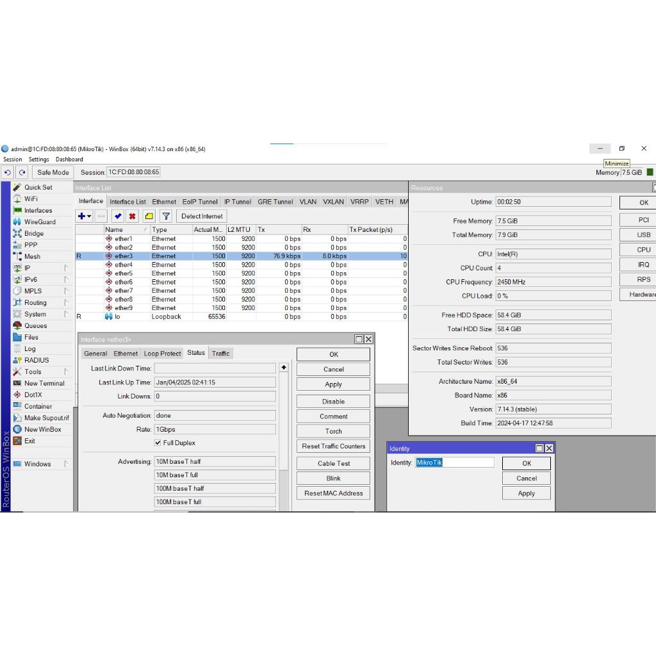Switch to the Ethernet tab in Interface List
This screenshot has width=656, height=656.
[x=163, y=202]
